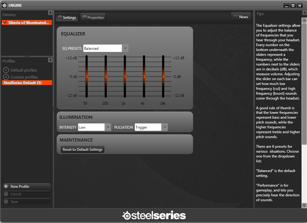This screenshot has height=223, width=307.
Task: Click Reset to Default Settings
Action: pos(82,150)
